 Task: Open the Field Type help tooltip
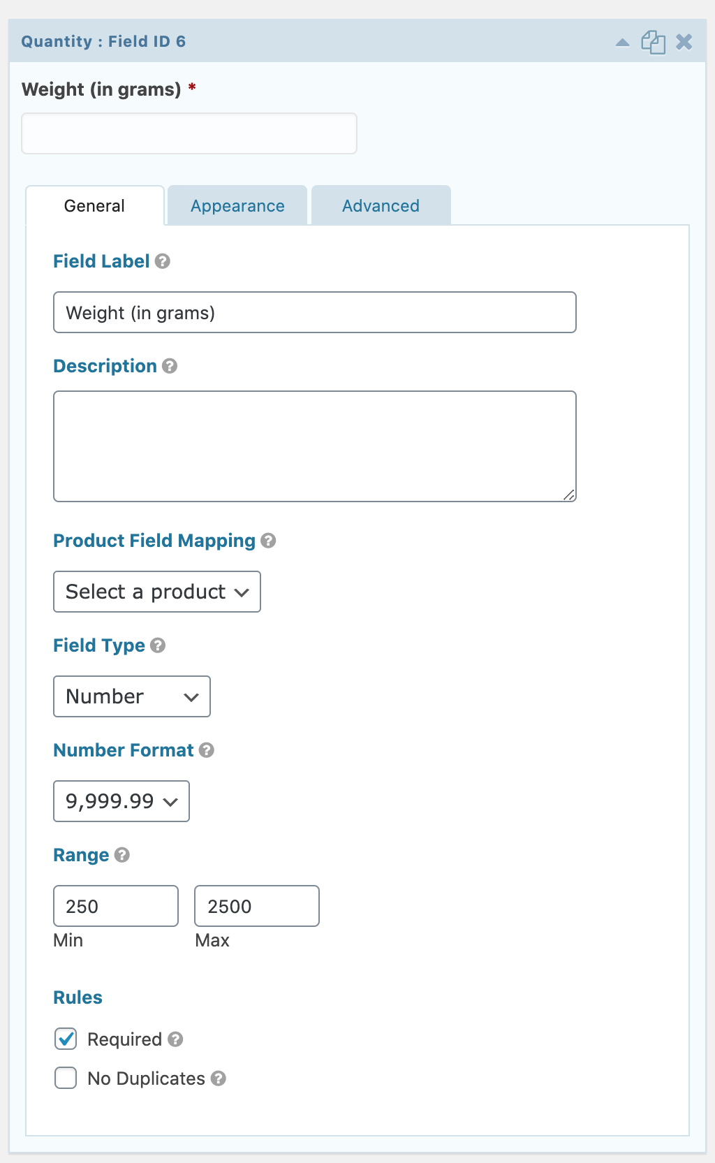[x=158, y=646]
